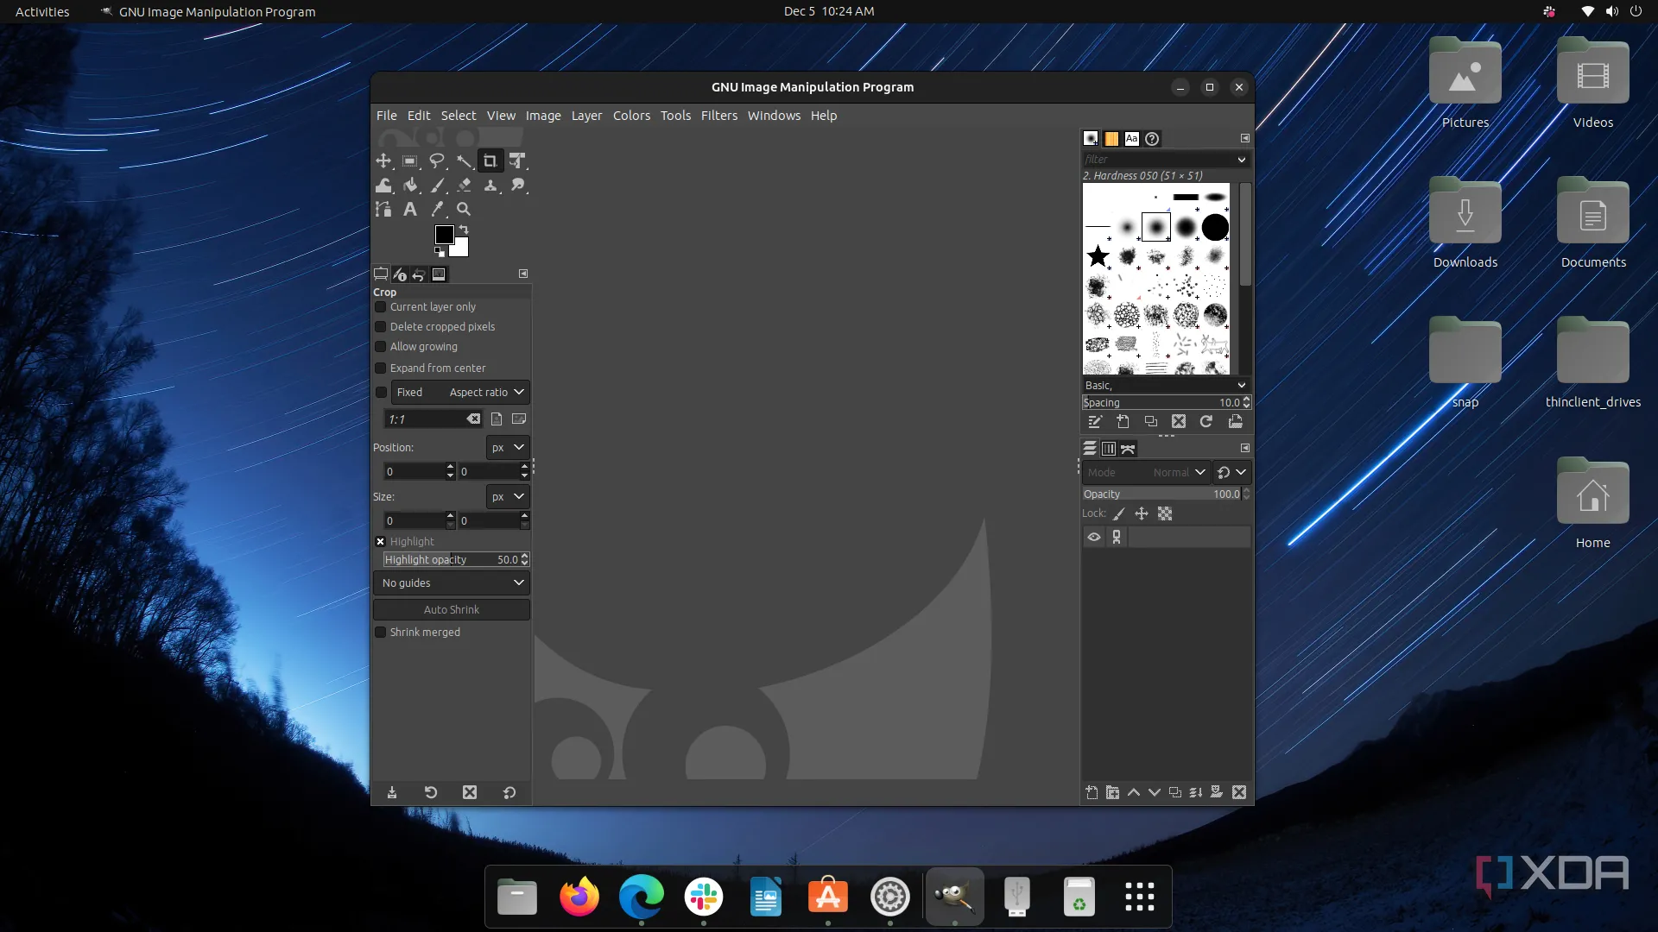Select the Move tool in the toolbox
Screen dimensions: 1658x932
click(383, 161)
